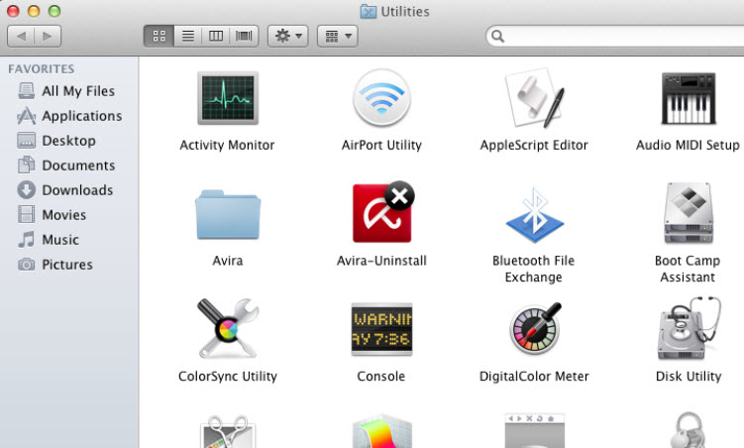
Task: Switch to list view
Action: [x=188, y=36]
